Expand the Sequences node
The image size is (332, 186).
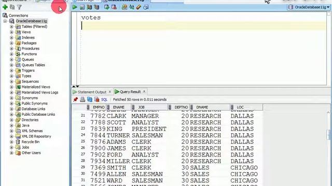pos(11,82)
